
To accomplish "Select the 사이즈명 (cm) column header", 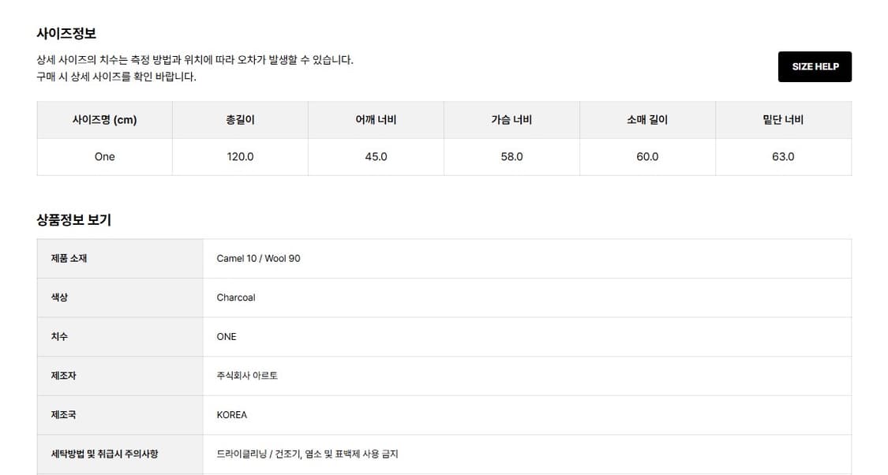I will pyautogui.click(x=104, y=119).
